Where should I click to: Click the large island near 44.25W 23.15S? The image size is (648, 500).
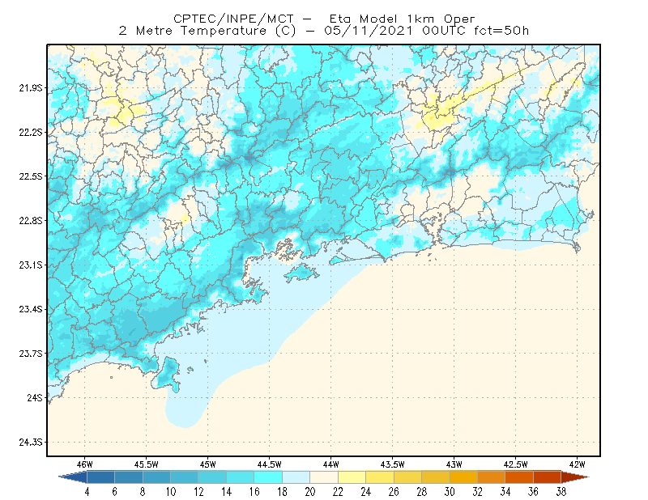[301, 273]
